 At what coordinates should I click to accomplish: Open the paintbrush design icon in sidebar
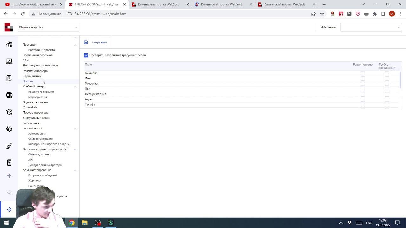tap(9, 146)
